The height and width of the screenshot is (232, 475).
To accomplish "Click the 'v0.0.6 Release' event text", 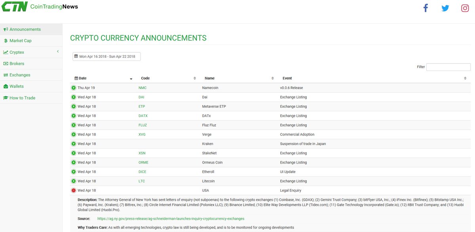I will [x=291, y=88].
